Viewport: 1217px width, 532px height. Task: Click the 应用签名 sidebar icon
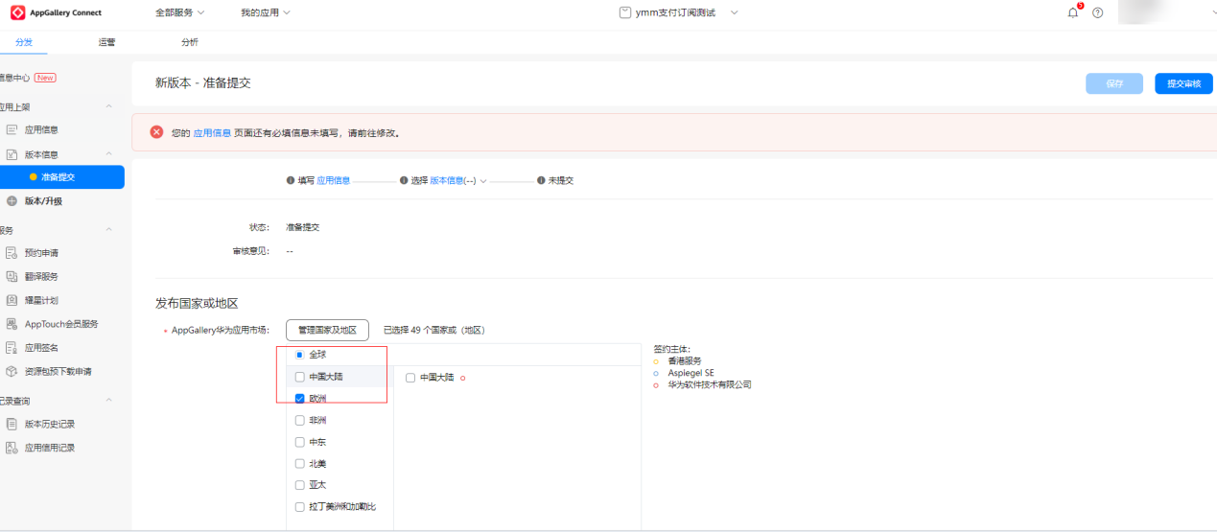(12, 348)
